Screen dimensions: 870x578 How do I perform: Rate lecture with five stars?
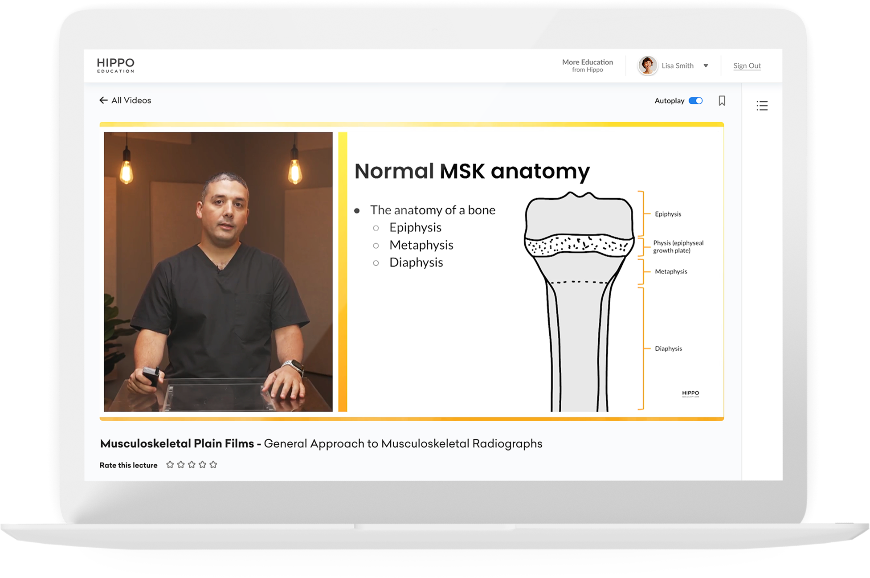point(213,465)
